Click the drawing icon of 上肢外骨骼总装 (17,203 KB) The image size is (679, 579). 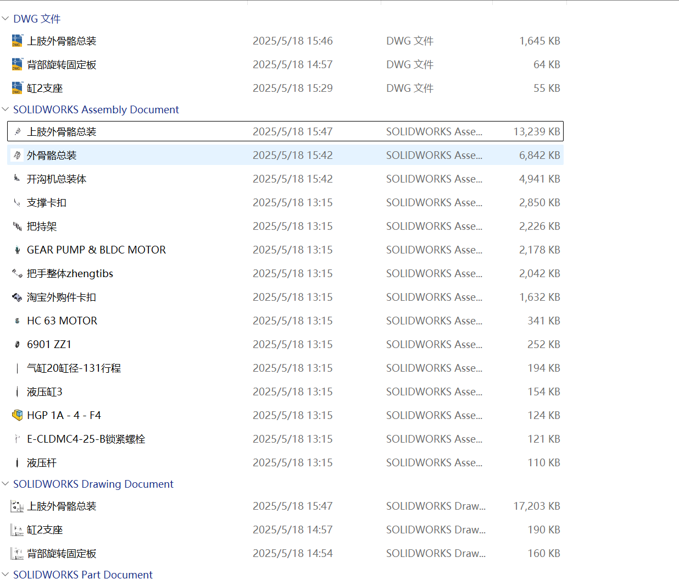17,506
